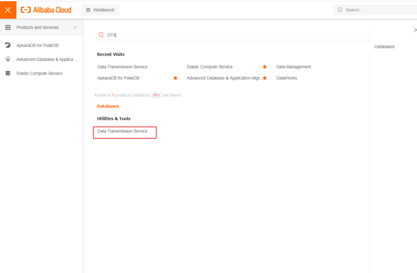Close the navigation menu with the orange X
Screen dimensions: 417x273
[x=8, y=10]
